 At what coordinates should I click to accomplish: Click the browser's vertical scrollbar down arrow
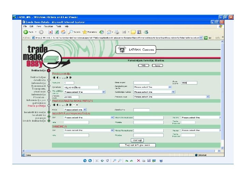(x=222, y=148)
